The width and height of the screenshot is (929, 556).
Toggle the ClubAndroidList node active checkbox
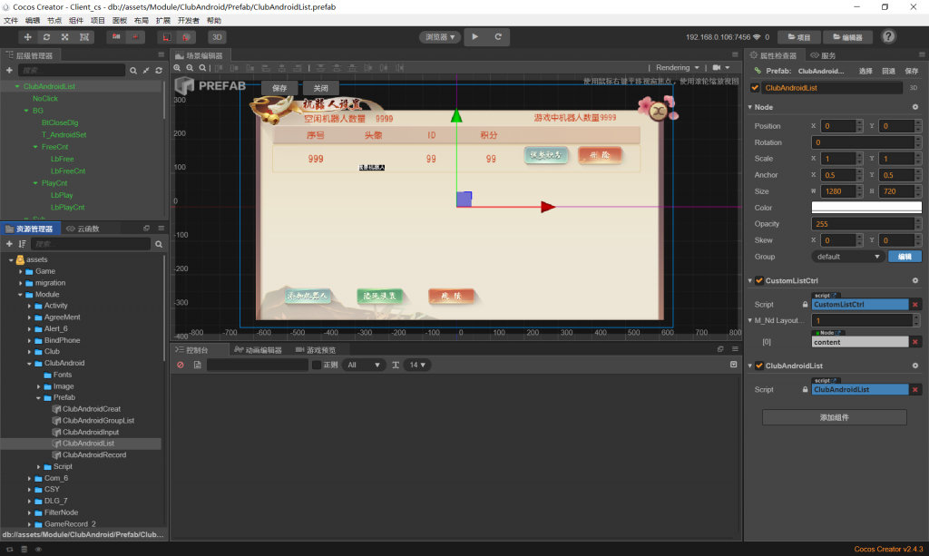756,88
